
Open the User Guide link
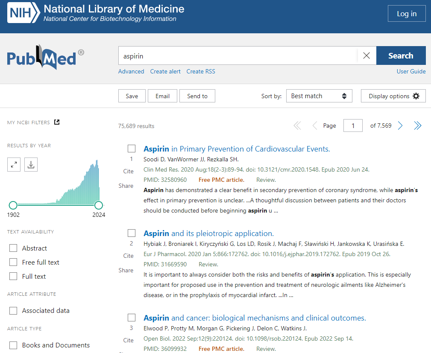point(411,71)
